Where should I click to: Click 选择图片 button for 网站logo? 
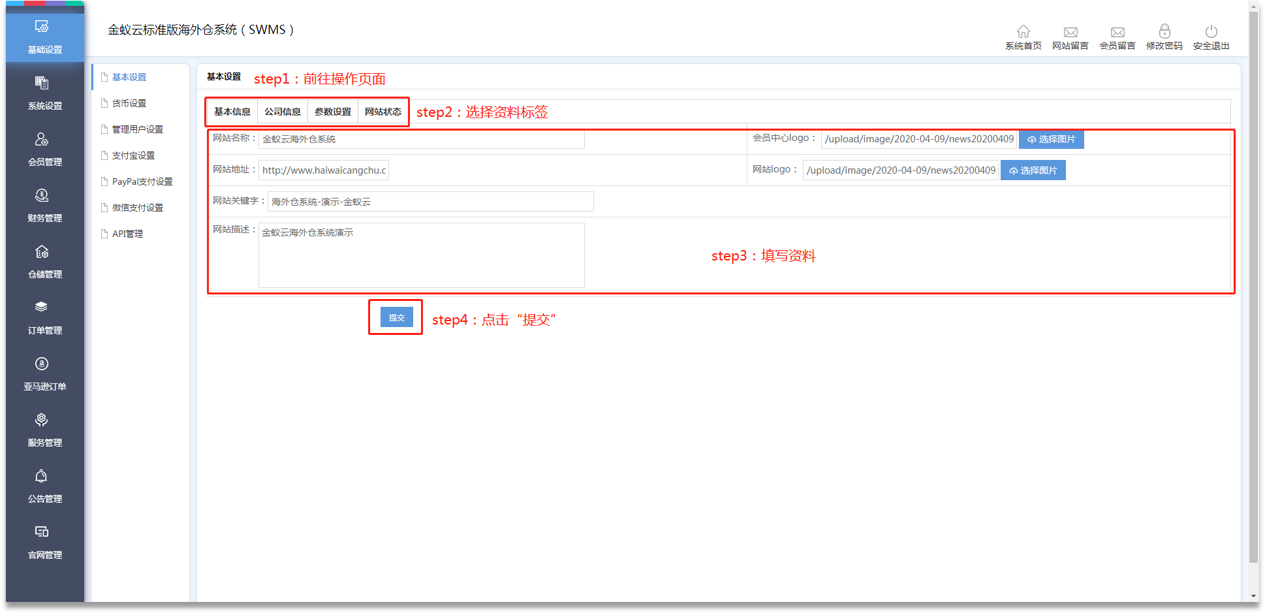(1033, 170)
